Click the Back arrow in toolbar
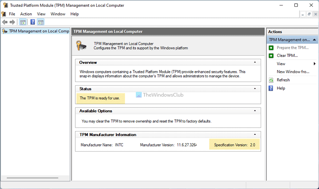 (5, 22)
